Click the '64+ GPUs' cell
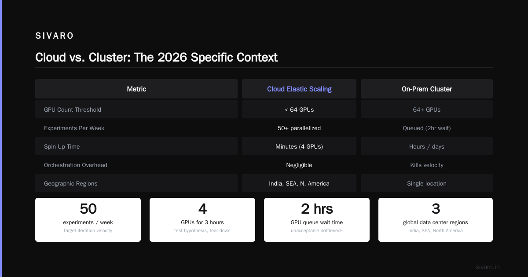528x277 pixels. click(427, 109)
